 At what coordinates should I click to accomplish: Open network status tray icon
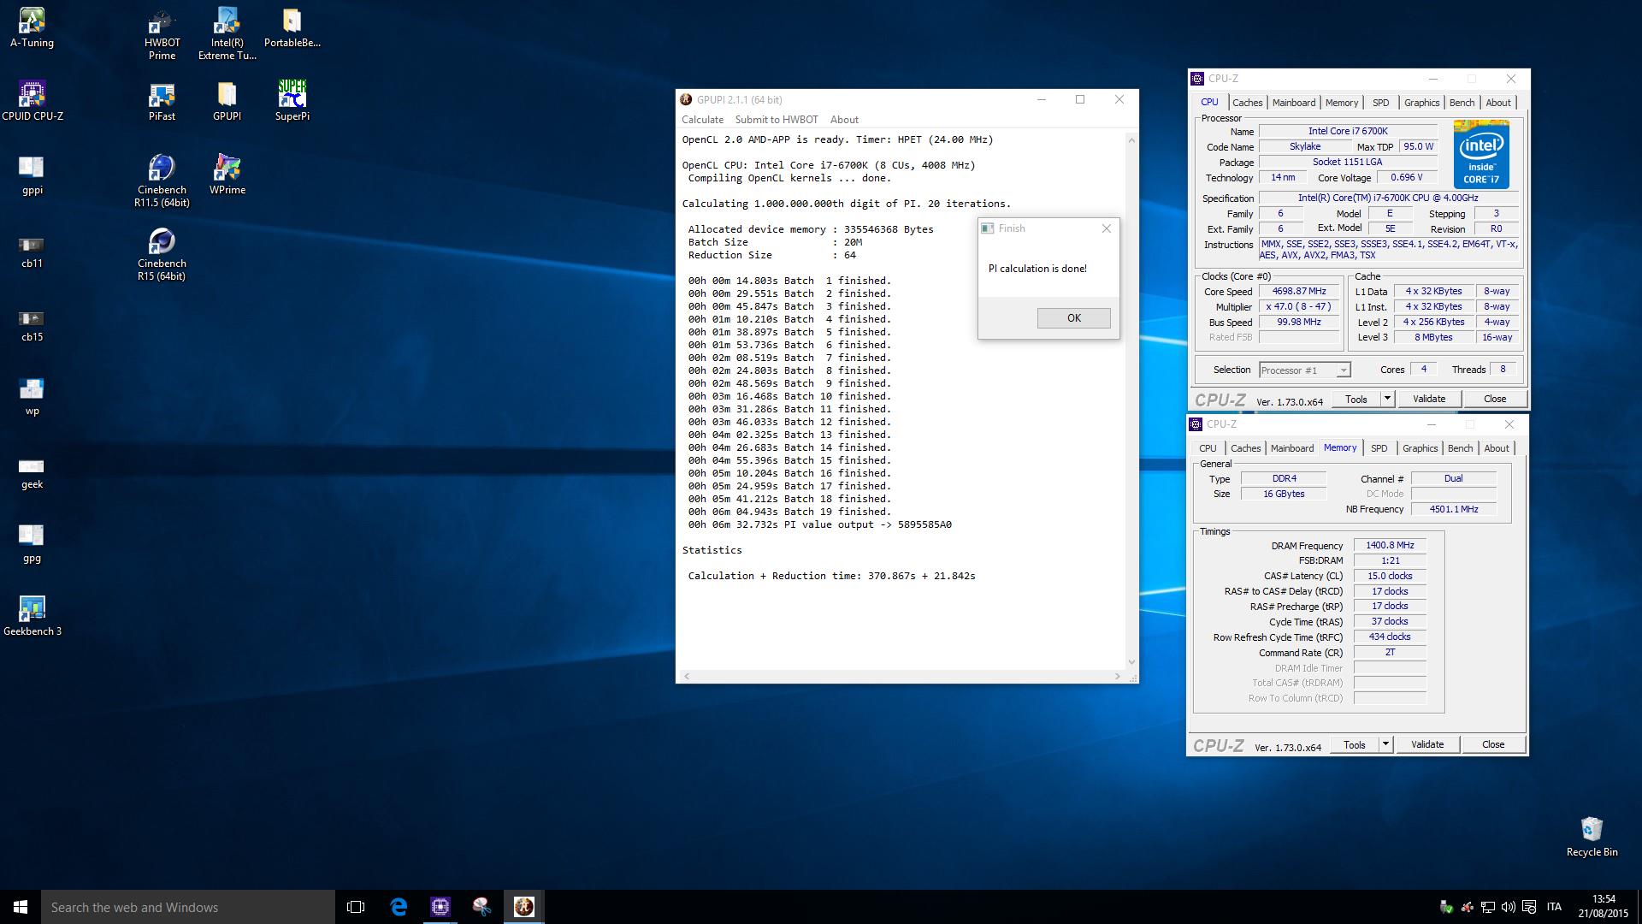click(x=1488, y=907)
